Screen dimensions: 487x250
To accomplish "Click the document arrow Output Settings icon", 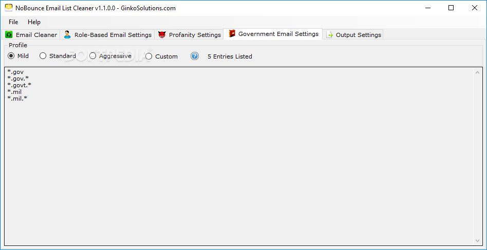I will [x=329, y=35].
